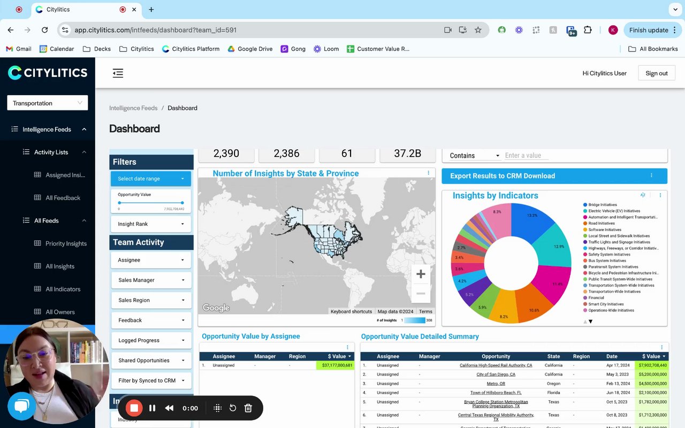The height and width of the screenshot is (428, 685).
Task: Click the sort icon on Insights by Indicators
Action: pyautogui.click(x=643, y=195)
